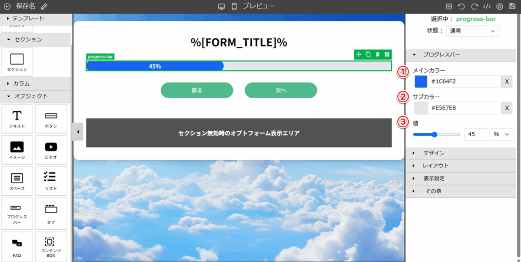Image resolution: width=521 pixels, height=262 pixels.
Task: Expand the デザイン section
Action: (433, 153)
